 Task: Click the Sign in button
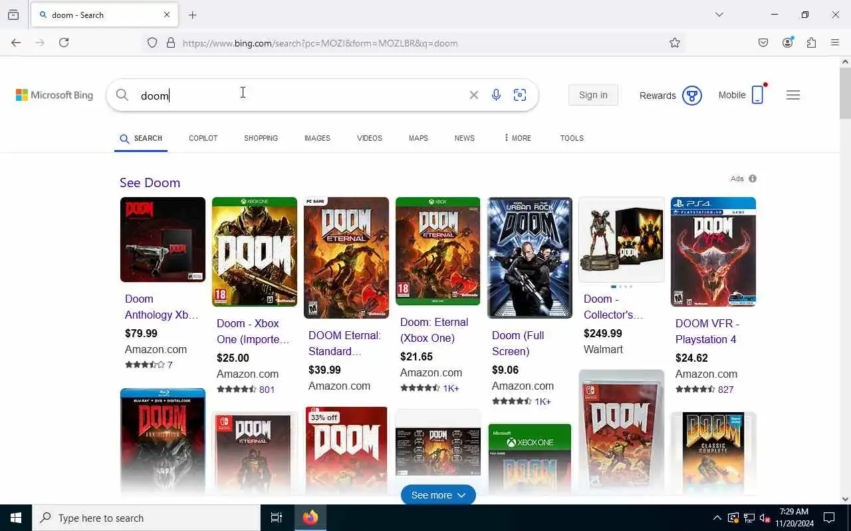click(x=593, y=95)
